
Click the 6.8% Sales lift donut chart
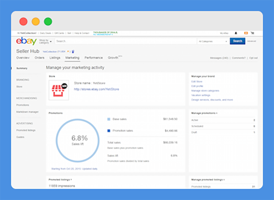(x=78, y=140)
